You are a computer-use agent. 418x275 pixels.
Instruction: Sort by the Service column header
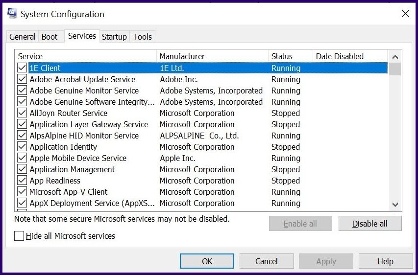click(x=86, y=56)
